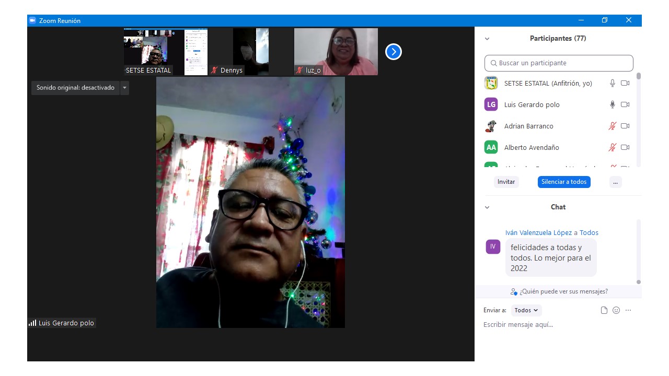
Task: Open chat more options ellipsis
Action: [x=628, y=310]
